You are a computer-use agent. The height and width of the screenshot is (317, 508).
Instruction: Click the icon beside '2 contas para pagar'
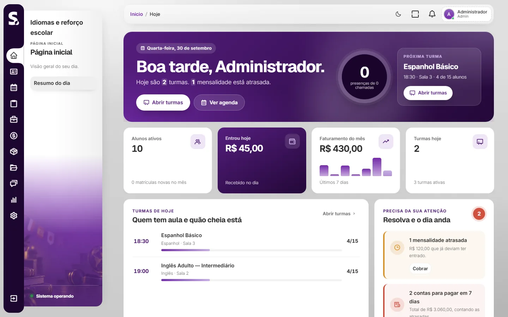coord(397,305)
